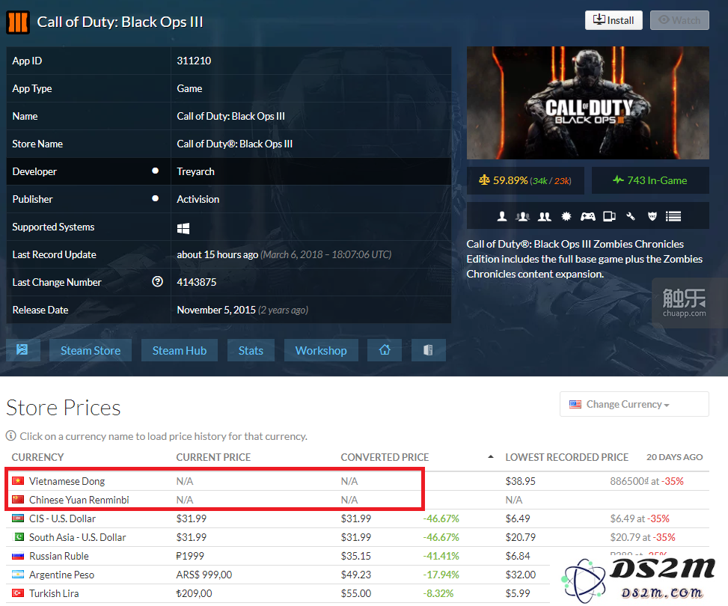
Task: Load CIS - U.S. Dollar price history
Action: coord(62,518)
